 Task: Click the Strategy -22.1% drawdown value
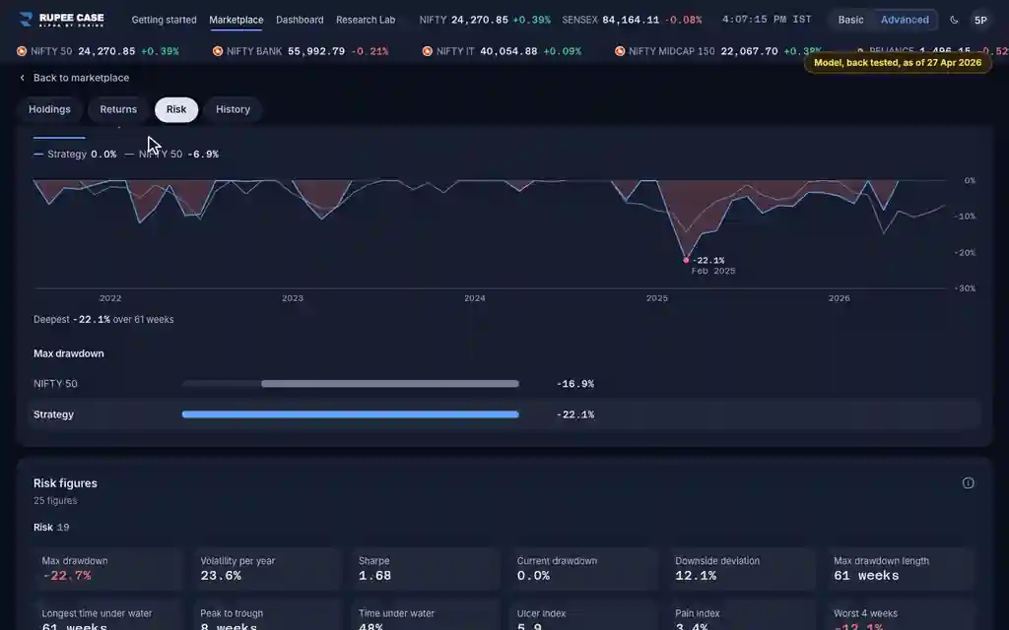coord(575,414)
